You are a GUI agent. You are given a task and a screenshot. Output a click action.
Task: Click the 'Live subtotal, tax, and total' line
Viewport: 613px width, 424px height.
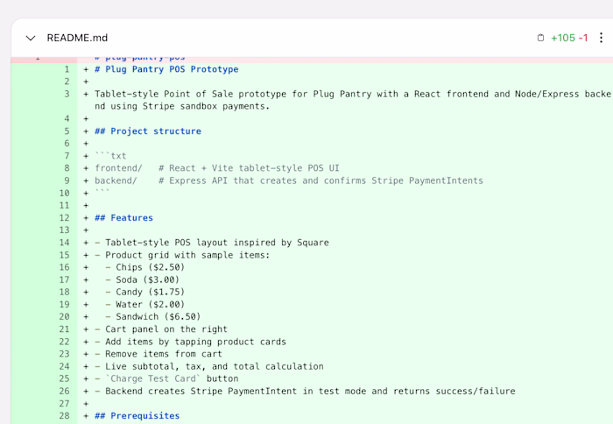[214, 366]
